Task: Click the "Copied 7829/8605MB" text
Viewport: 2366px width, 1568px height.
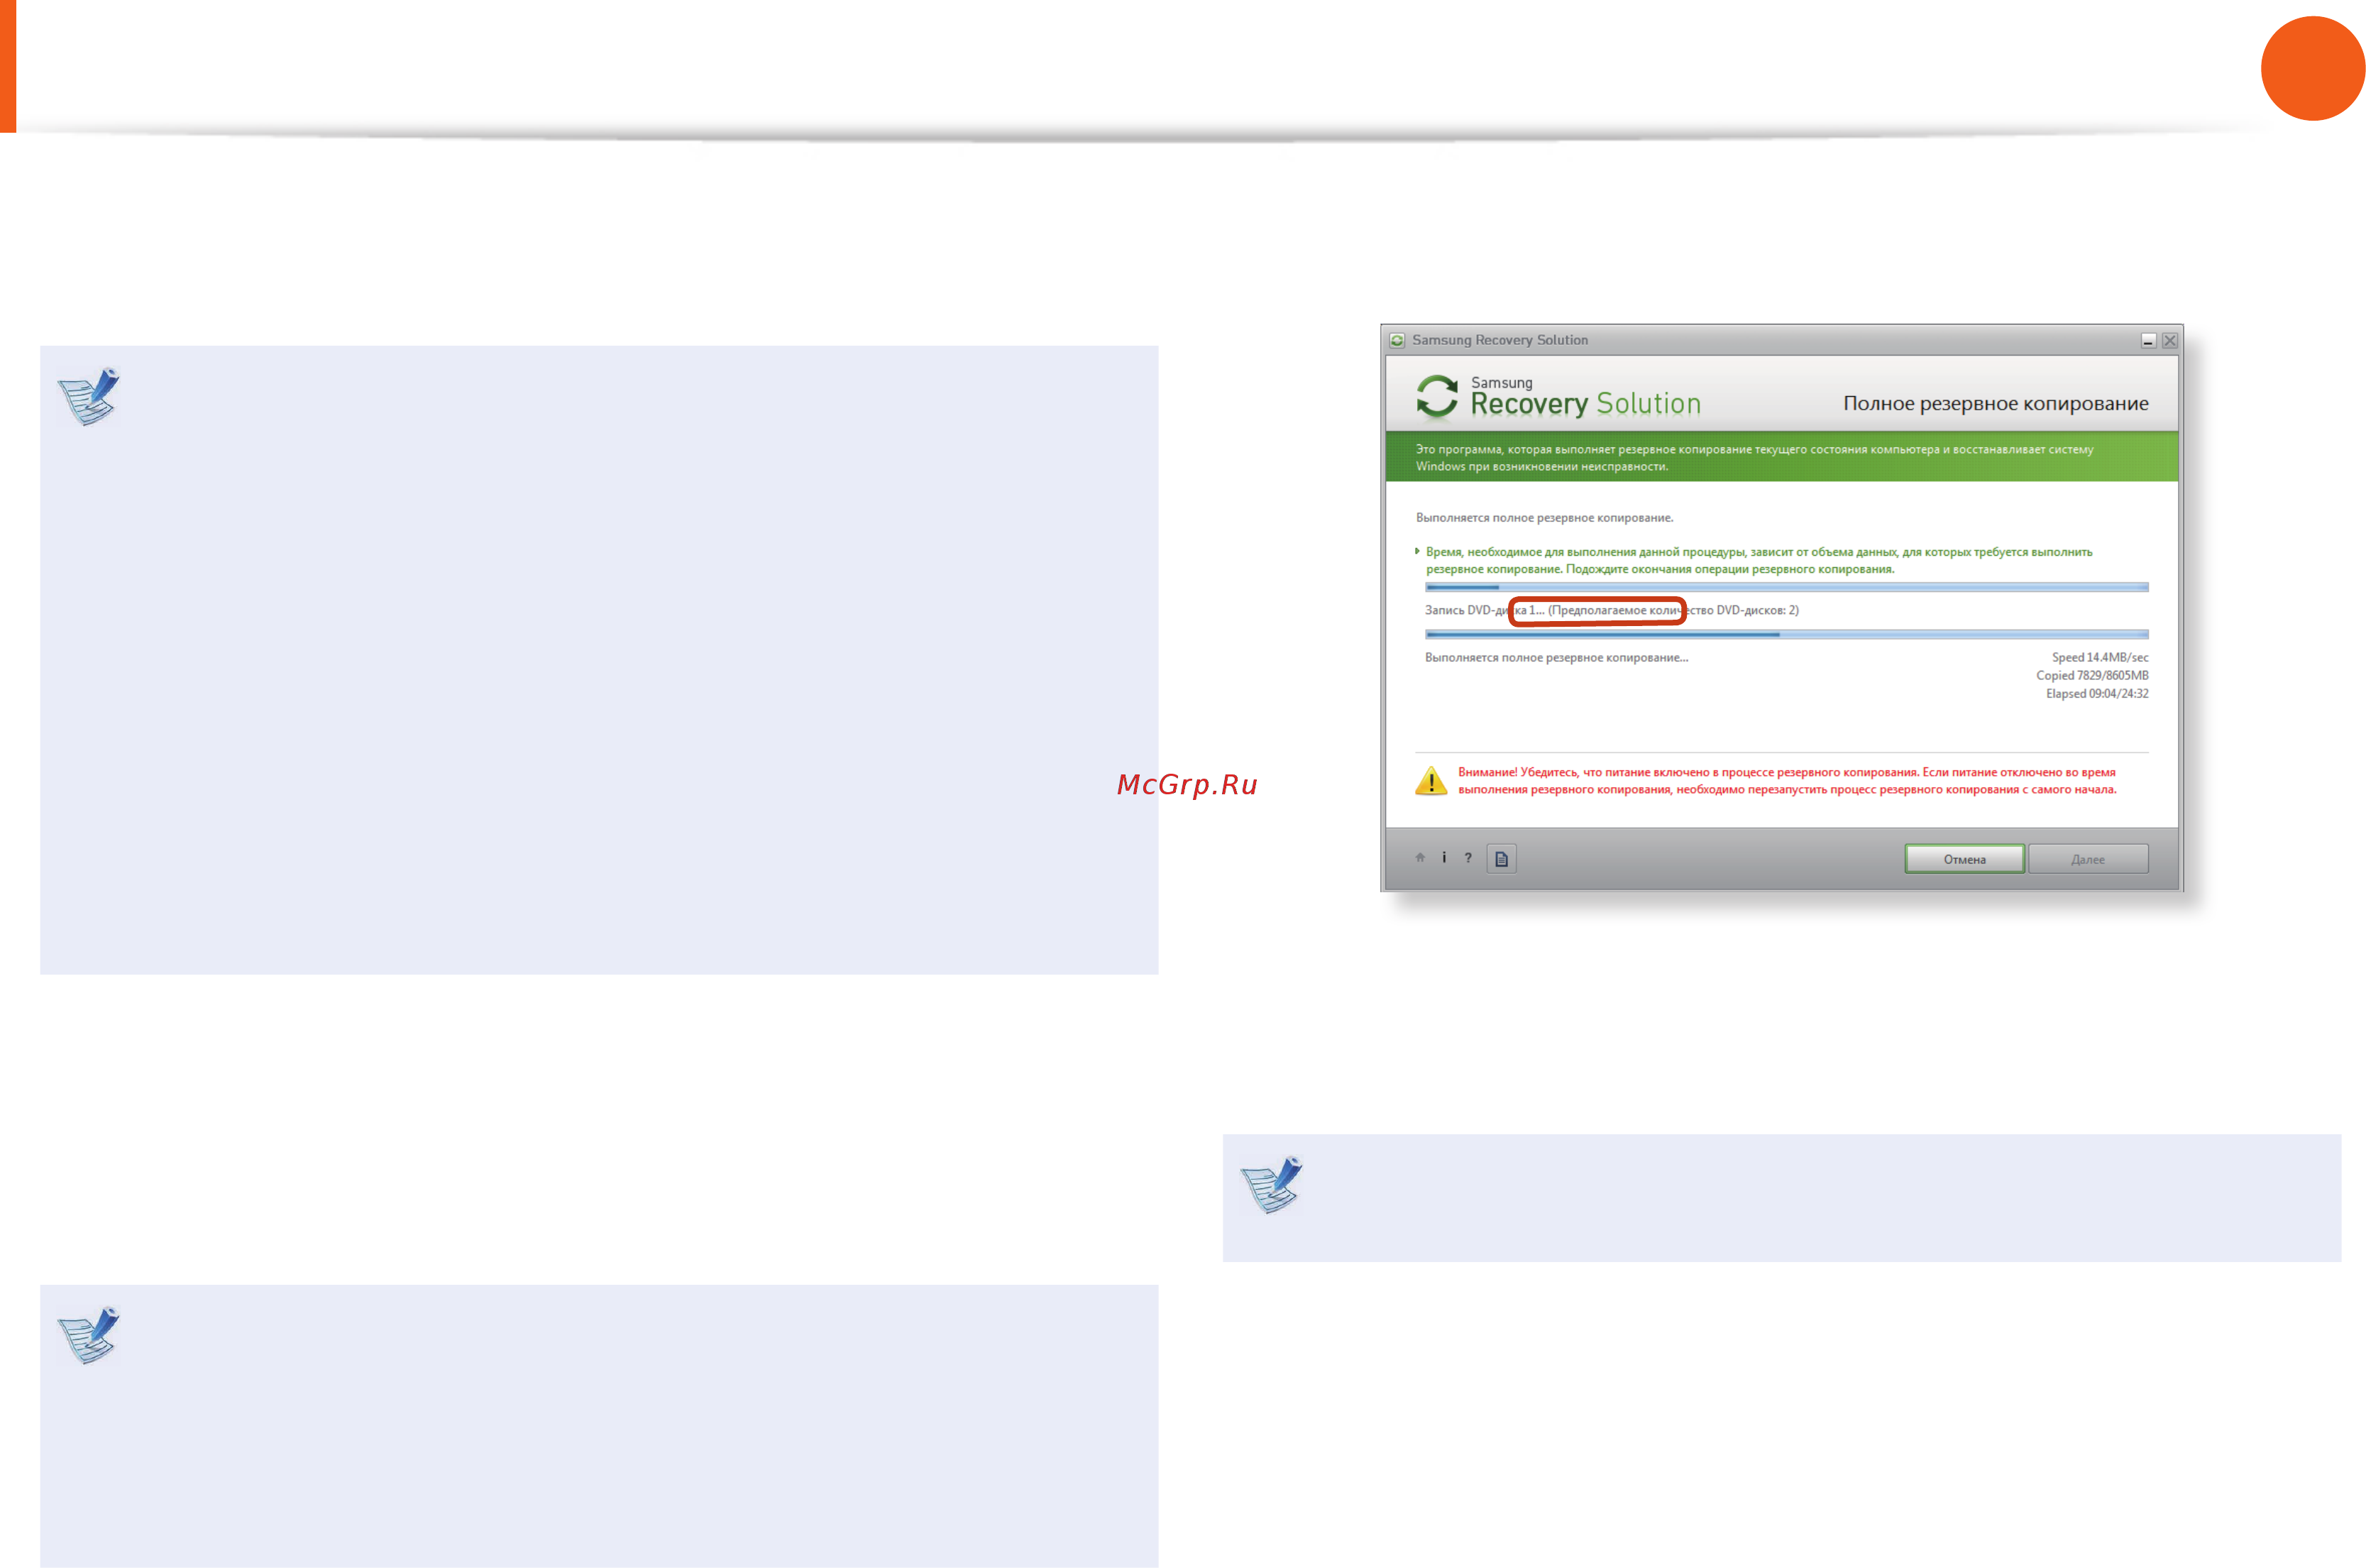Action: coord(2092,675)
